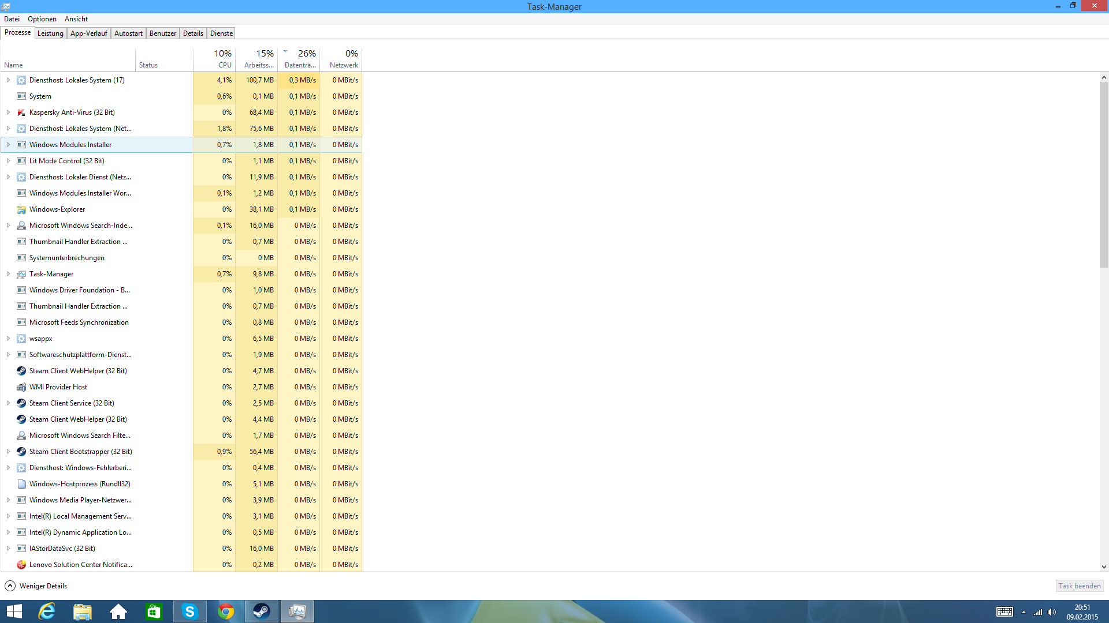Click the System process icon

click(x=21, y=96)
